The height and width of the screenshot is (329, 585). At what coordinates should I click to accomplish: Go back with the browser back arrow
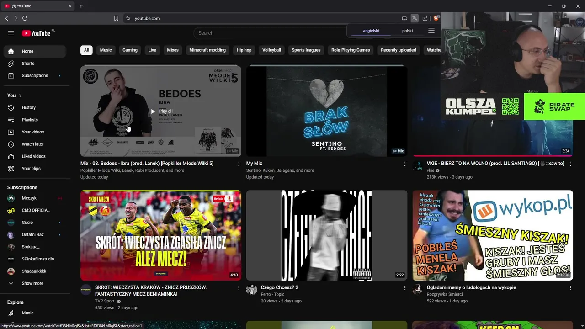click(x=6, y=18)
